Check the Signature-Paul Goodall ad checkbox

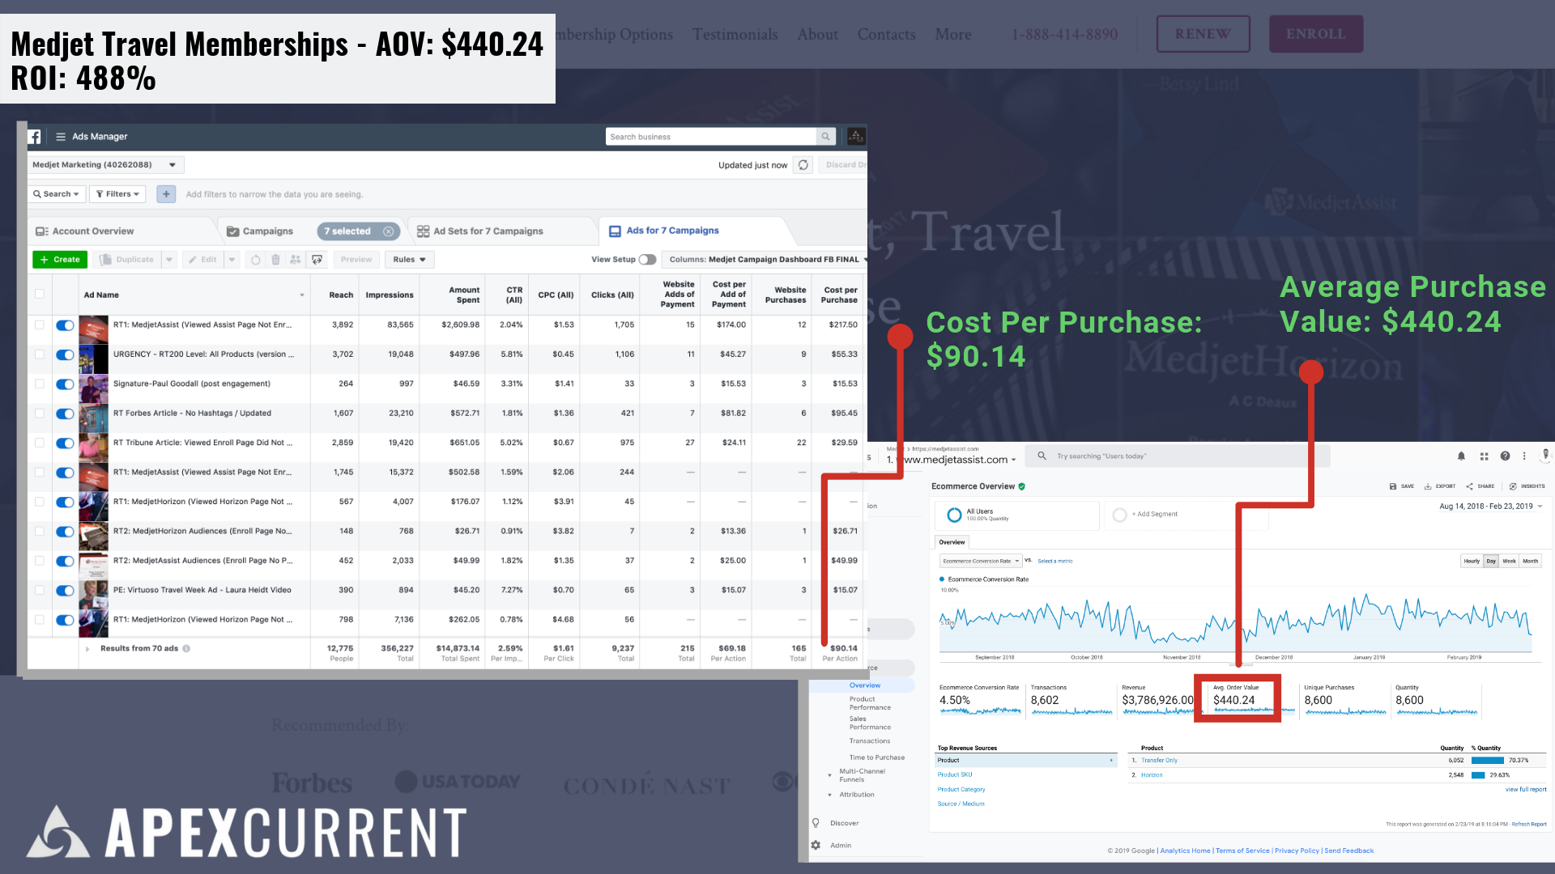click(39, 384)
